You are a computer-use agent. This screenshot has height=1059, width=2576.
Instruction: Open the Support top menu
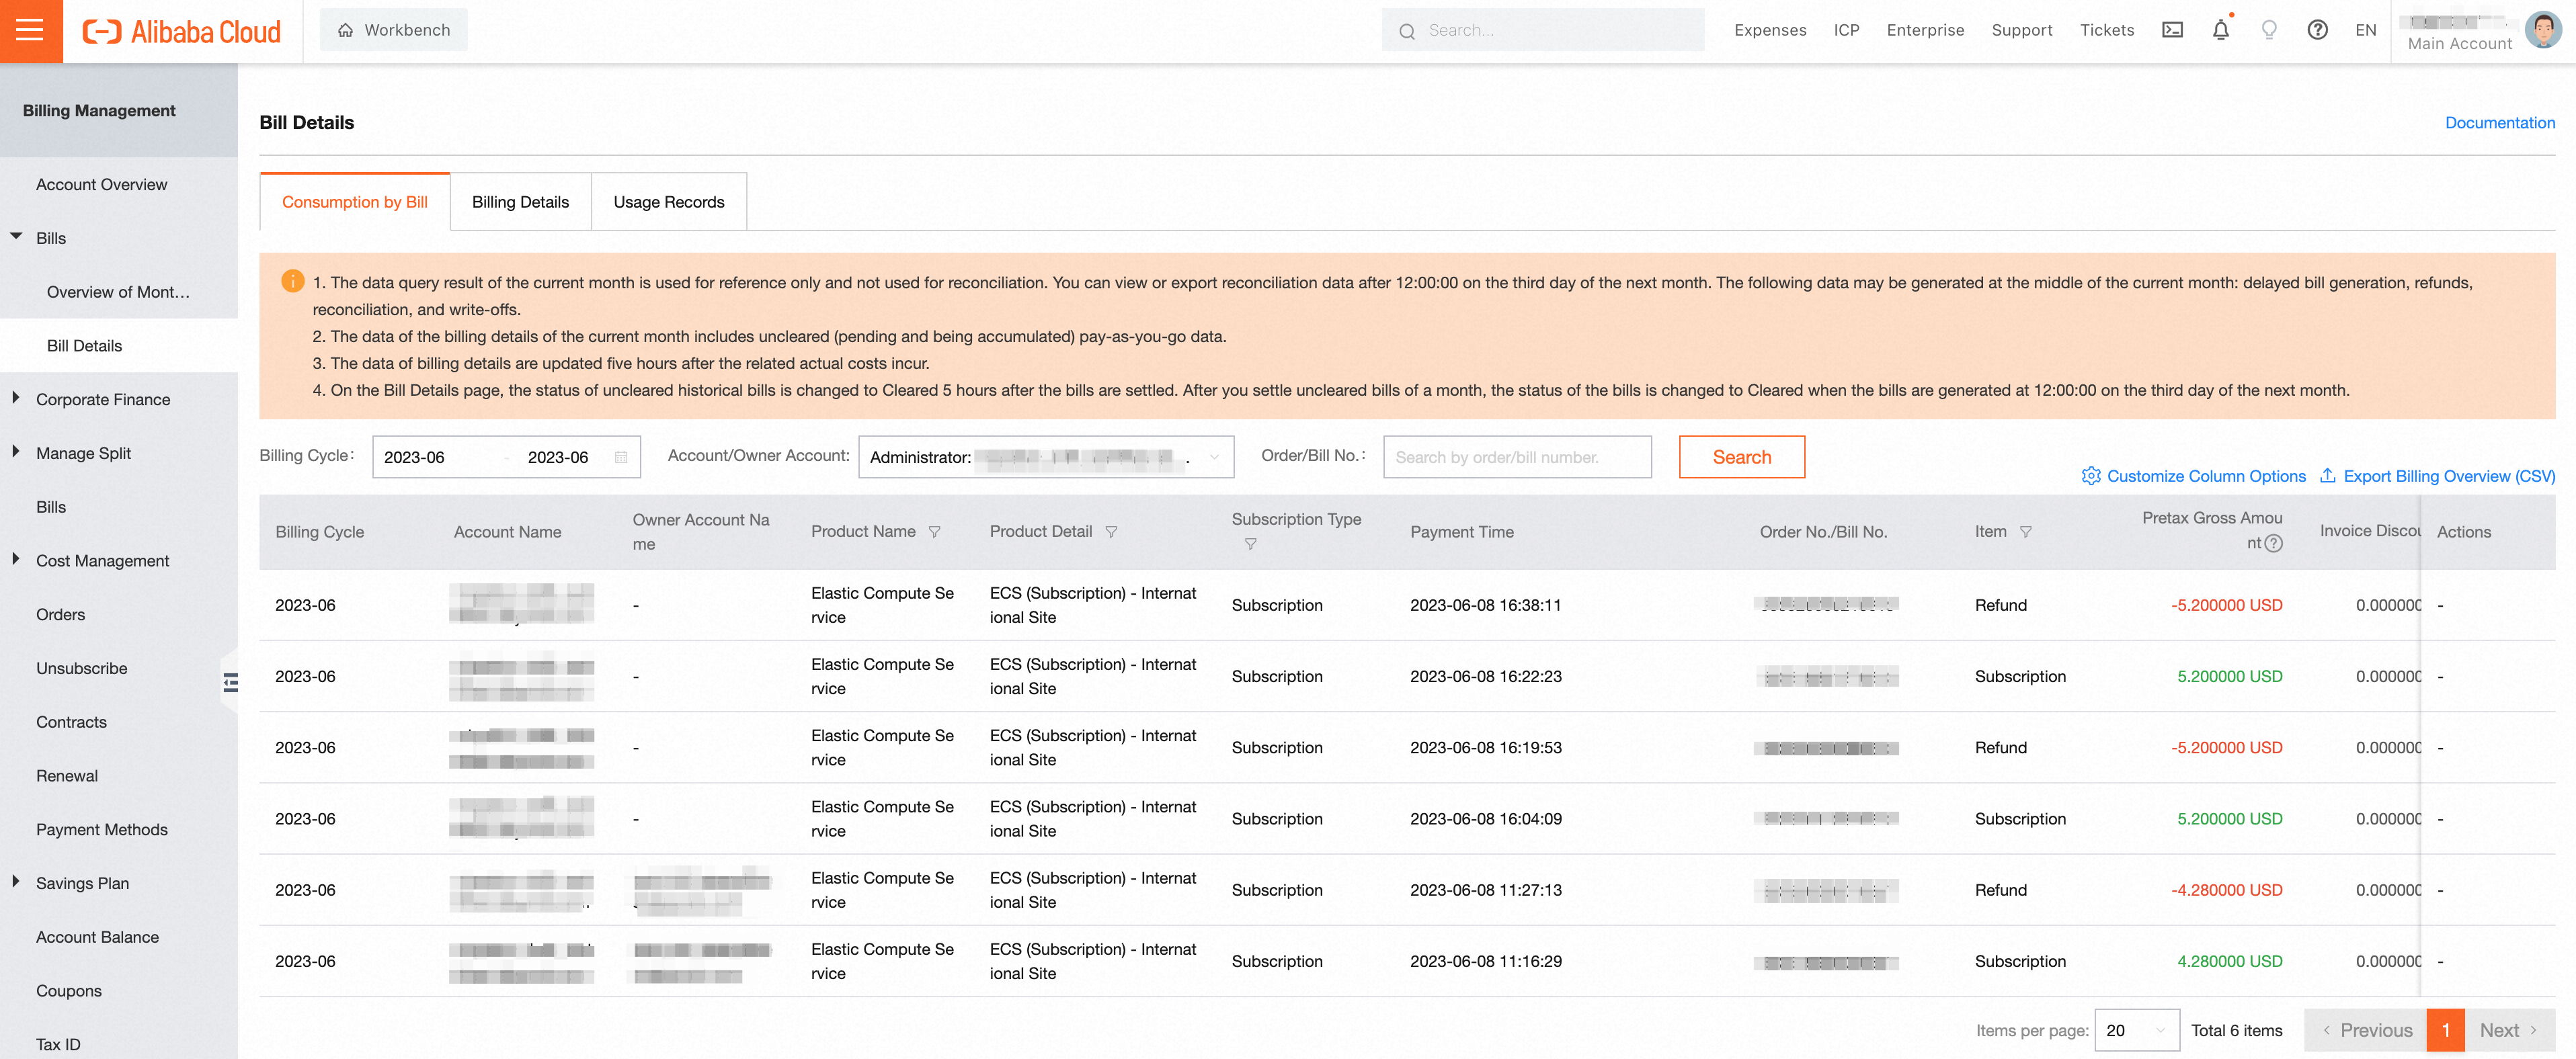pos(2021,30)
